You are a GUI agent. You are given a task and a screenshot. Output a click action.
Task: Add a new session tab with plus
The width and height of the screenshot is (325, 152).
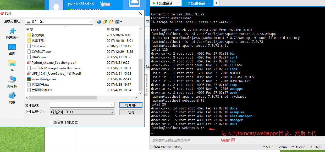pos(216,3)
